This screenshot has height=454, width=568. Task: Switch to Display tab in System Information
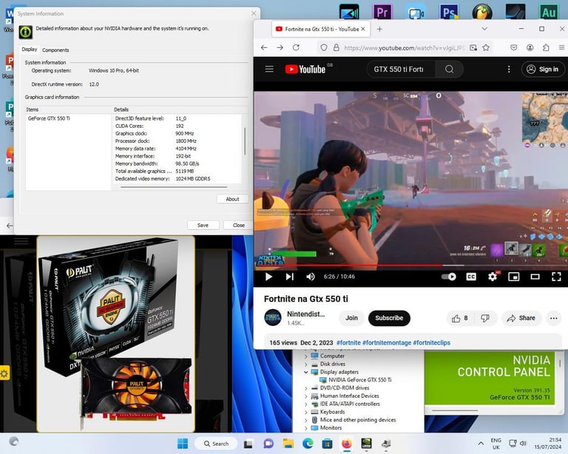click(x=30, y=50)
